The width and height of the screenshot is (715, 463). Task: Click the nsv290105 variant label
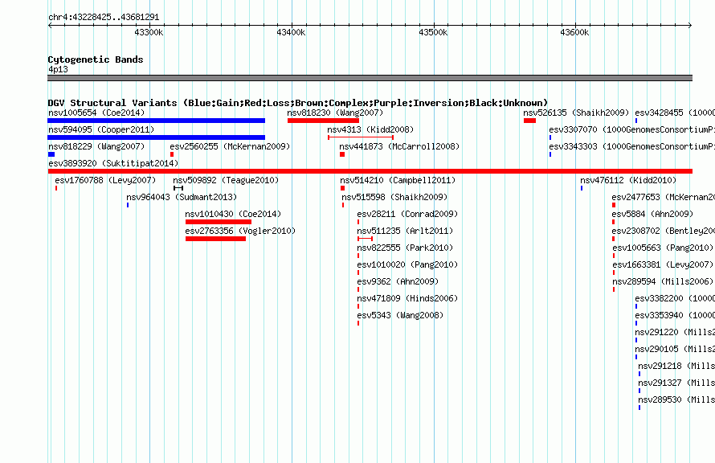click(x=675, y=349)
